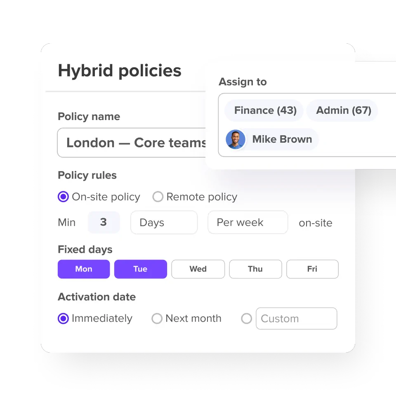Image resolution: width=396 pixels, height=396 pixels.
Task: Open the Days unit dropdown
Action: (x=164, y=222)
